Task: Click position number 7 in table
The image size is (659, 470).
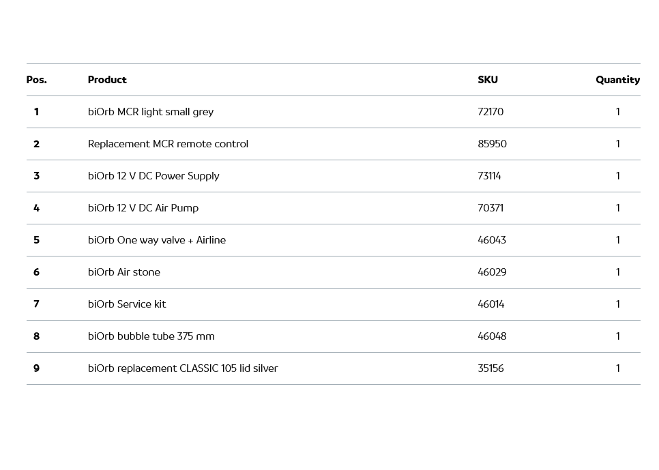Action: tap(37, 304)
